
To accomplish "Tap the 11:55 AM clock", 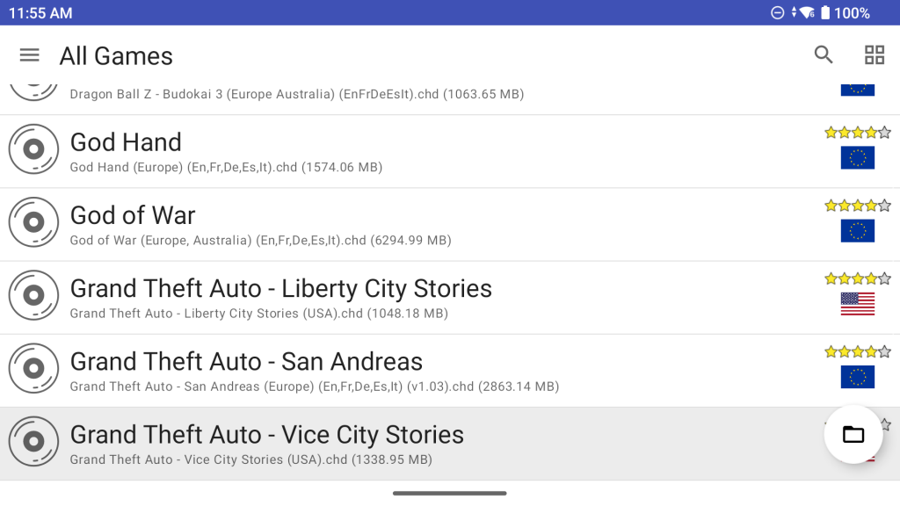I will point(40,12).
